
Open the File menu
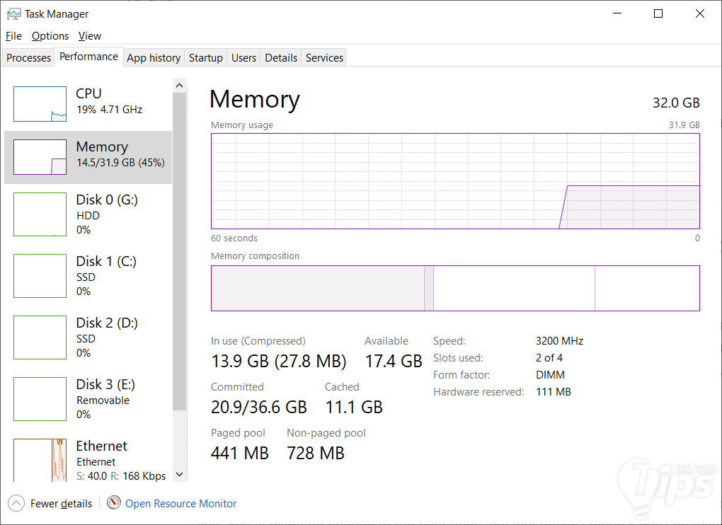(x=13, y=36)
